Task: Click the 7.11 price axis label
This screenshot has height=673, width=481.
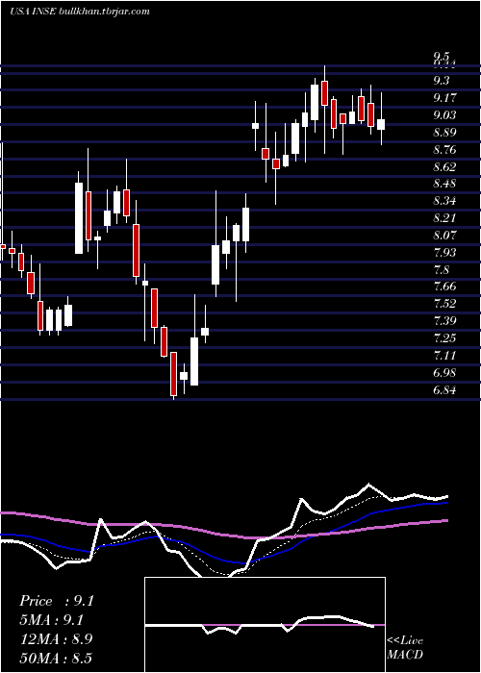Action: point(444,356)
